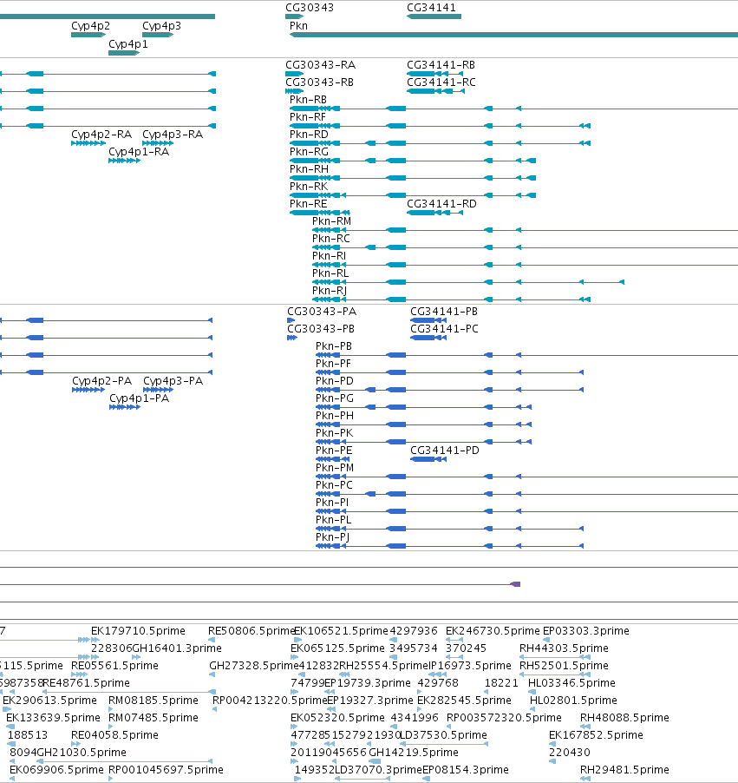
Task: Click the Cyp4p2 gene label
Action: [x=90, y=26]
